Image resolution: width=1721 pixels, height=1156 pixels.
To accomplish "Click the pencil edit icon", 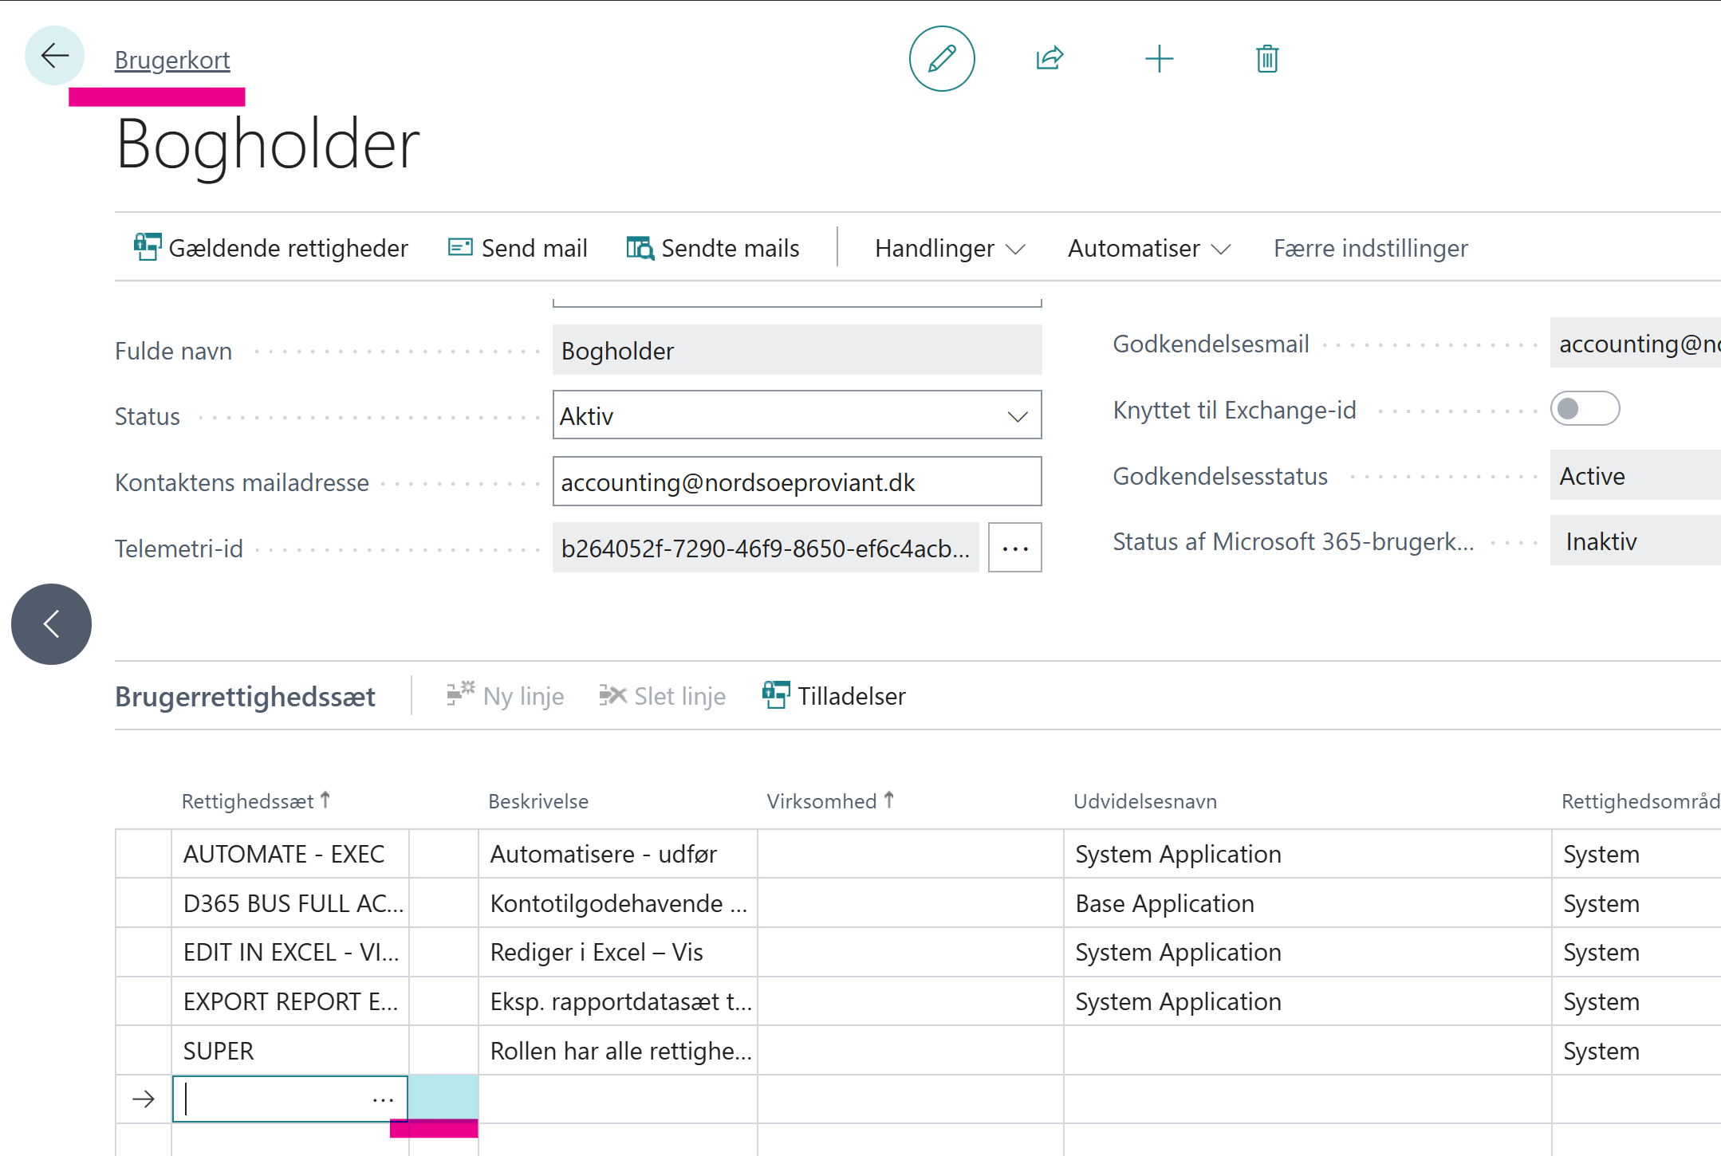I will (942, 59).
